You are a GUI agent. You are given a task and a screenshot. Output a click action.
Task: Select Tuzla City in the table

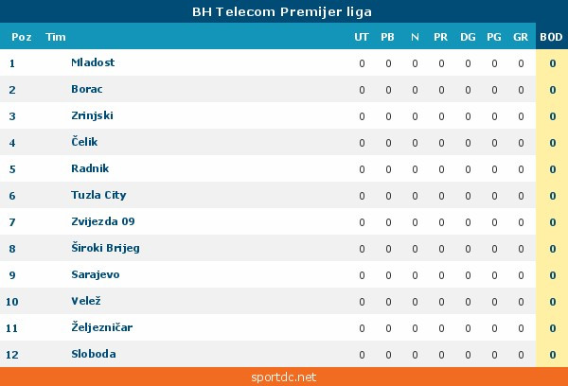[98, 195]
